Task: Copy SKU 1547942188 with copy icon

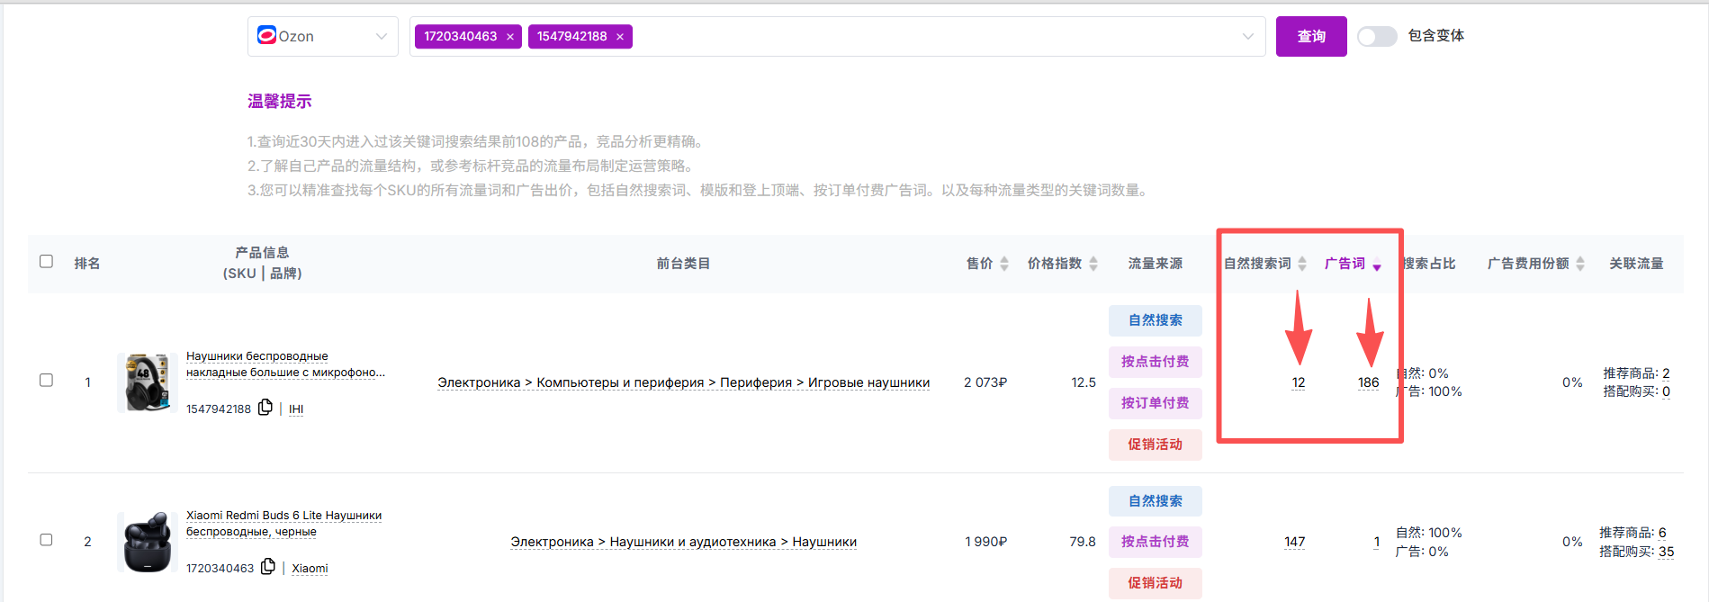Action: click(x=265, y=408)
